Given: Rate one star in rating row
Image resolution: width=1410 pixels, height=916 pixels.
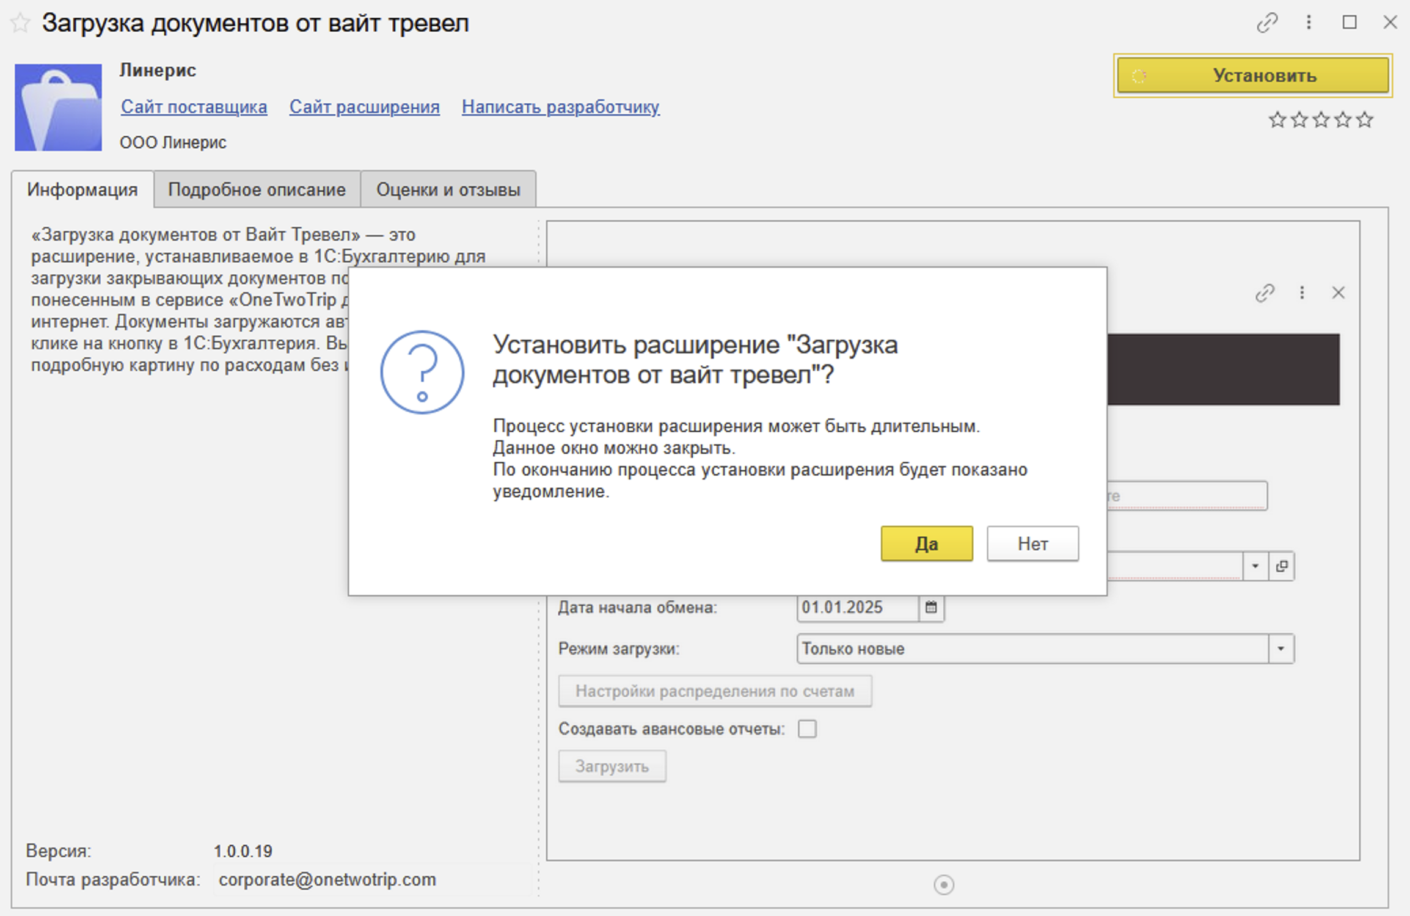Looking at the screenshot, I should (x=1277, y=120).
